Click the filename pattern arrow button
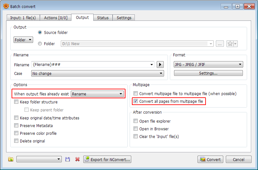This screenshot has width=258, height=170. [x=160, y=65]
